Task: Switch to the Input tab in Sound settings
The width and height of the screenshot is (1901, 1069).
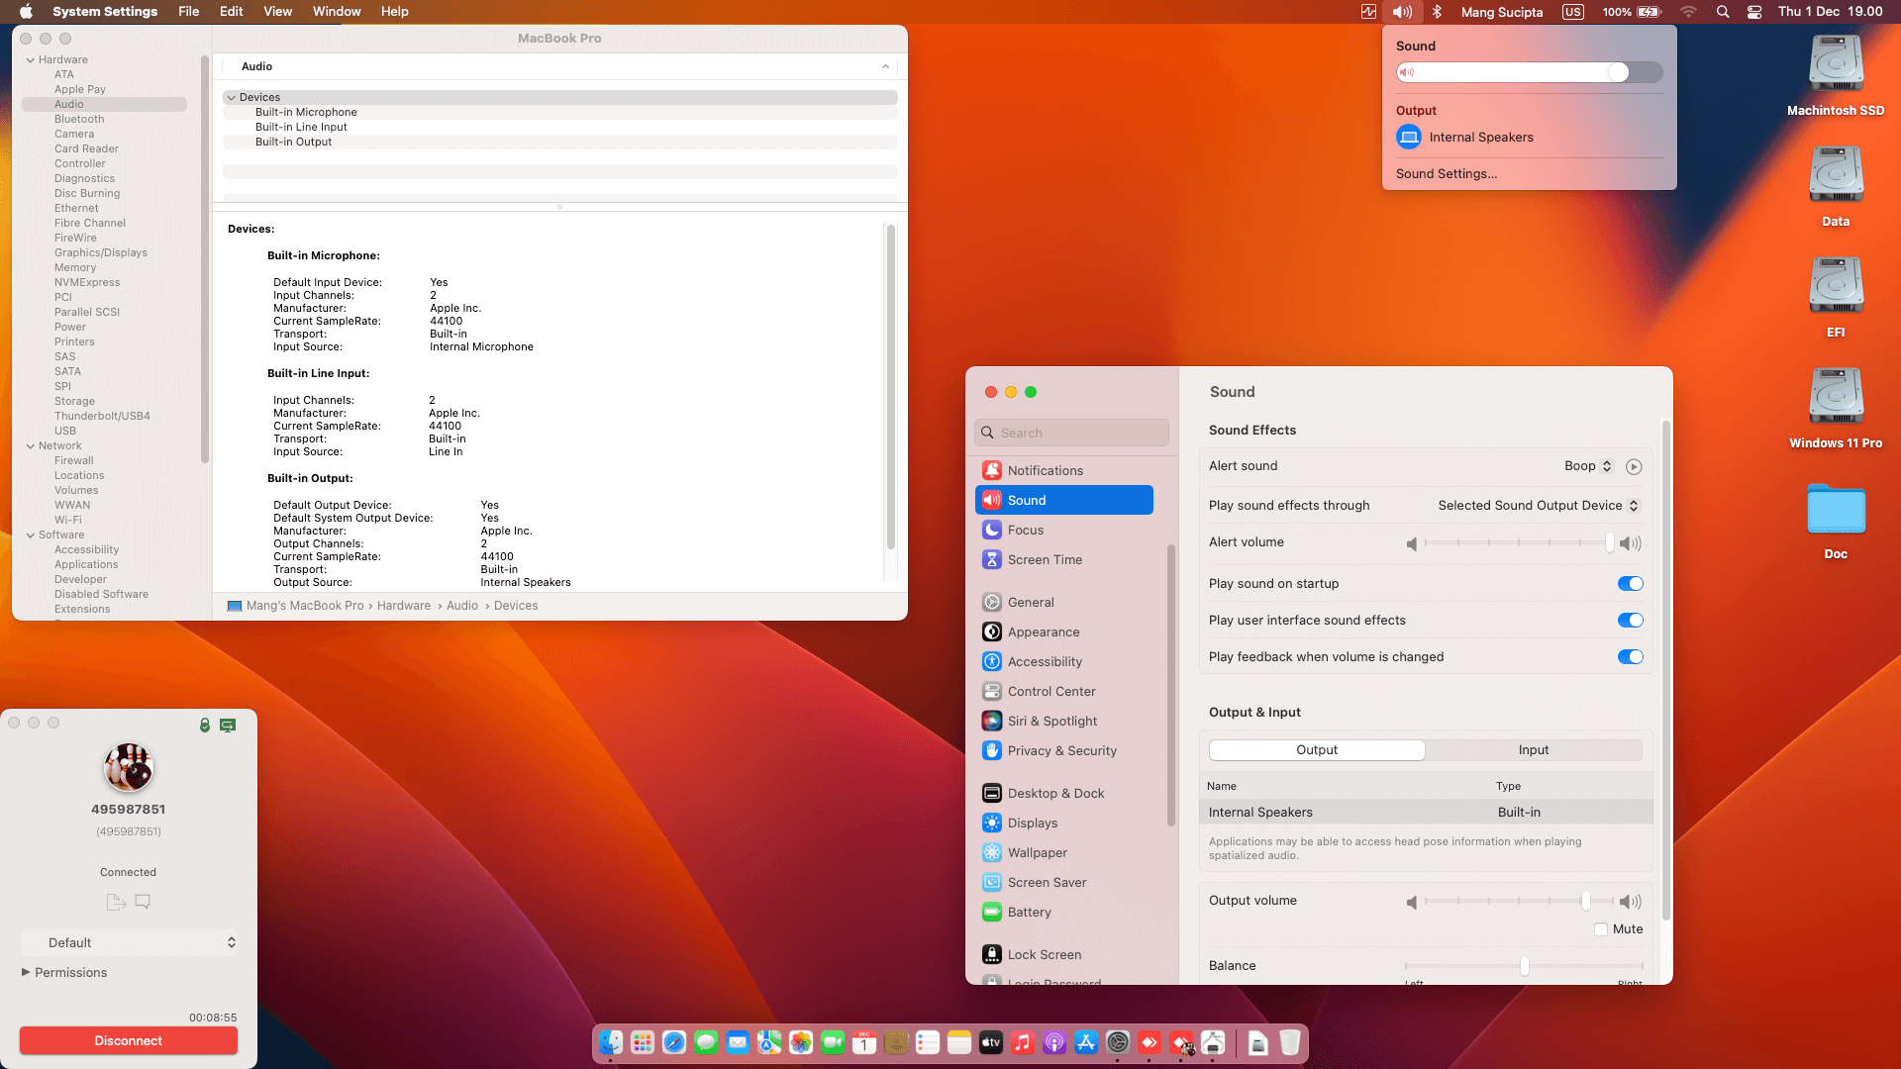Action: coord(1534,750)
